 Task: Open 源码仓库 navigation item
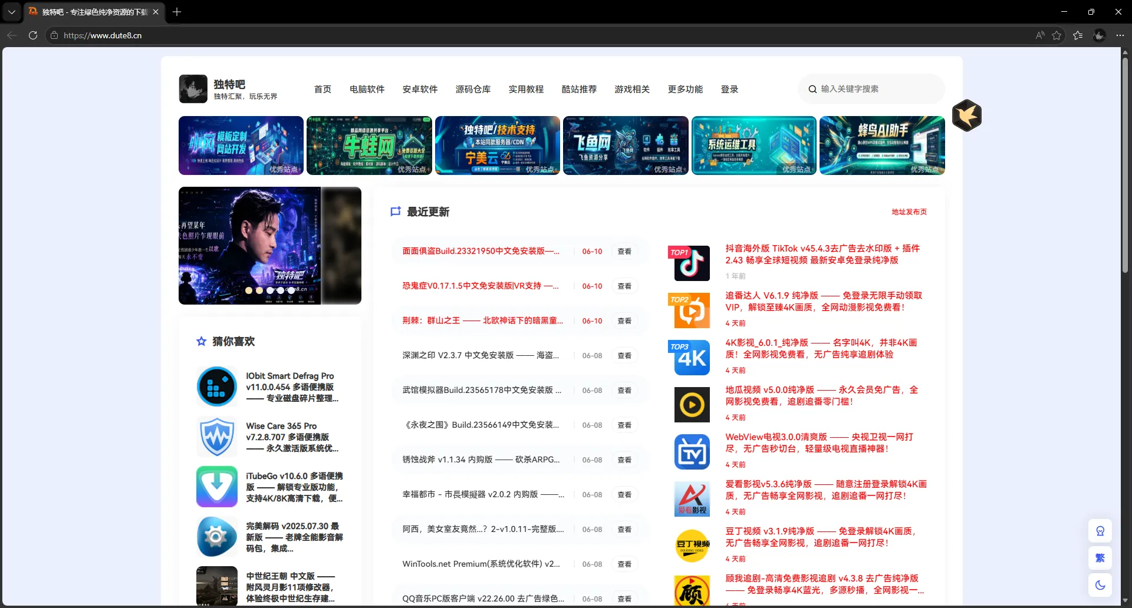[x=473, y=89]
